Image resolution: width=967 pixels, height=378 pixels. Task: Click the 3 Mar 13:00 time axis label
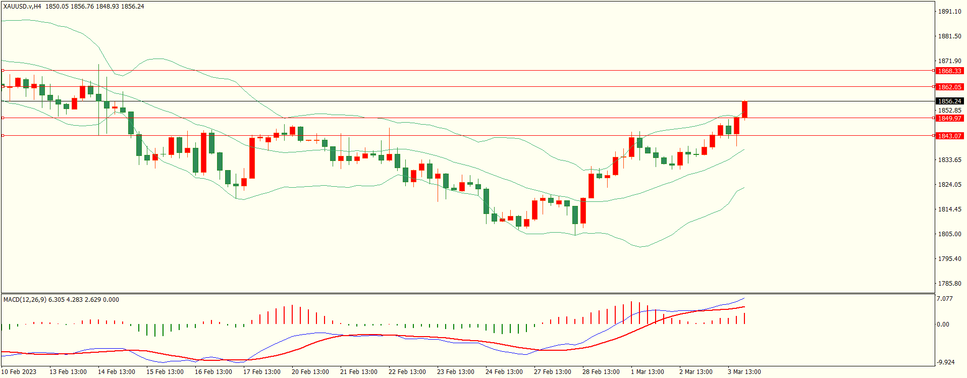pos(744,372)
